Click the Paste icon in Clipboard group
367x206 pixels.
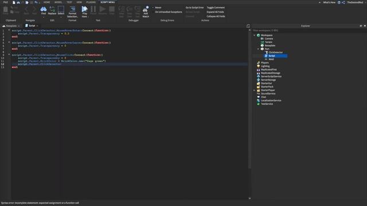click(x=5, y=10)
